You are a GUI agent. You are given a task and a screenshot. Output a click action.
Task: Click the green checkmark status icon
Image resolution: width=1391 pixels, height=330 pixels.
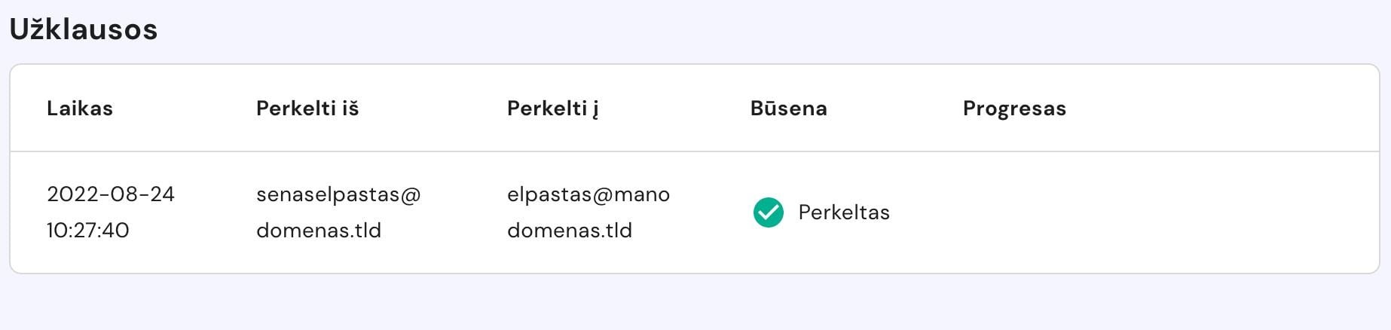768,212
